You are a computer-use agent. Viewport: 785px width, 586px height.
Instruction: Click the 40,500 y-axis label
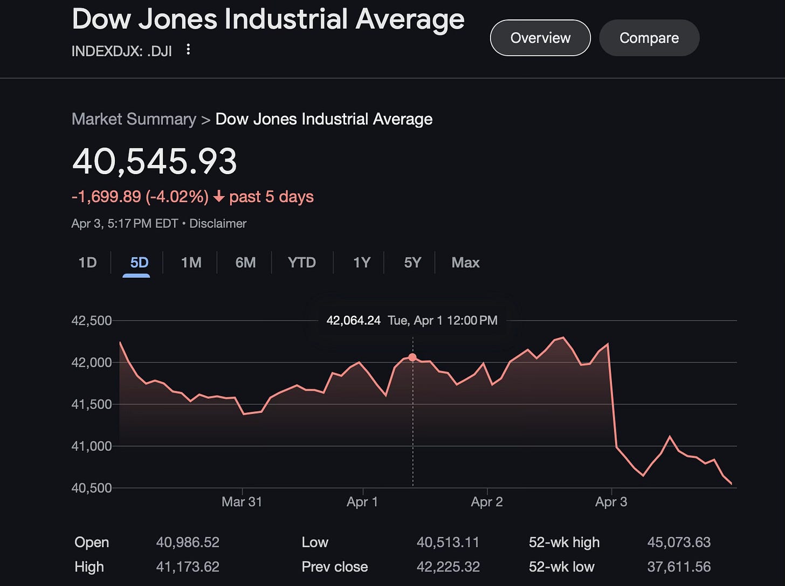(x=92, y=488)
